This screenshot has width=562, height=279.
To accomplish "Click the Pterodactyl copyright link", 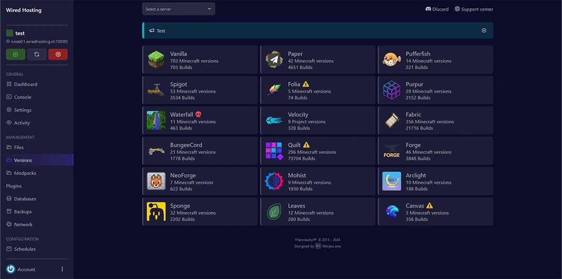I will 318,240.
